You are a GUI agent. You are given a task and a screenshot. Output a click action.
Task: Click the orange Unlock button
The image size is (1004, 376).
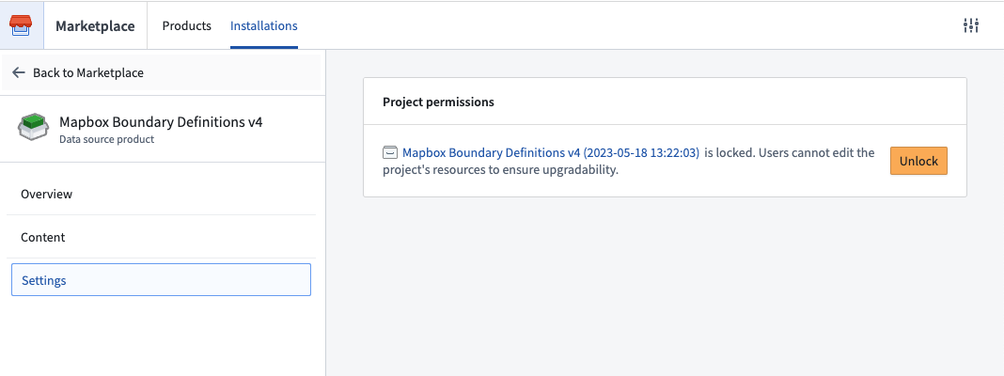coord(918,161)
